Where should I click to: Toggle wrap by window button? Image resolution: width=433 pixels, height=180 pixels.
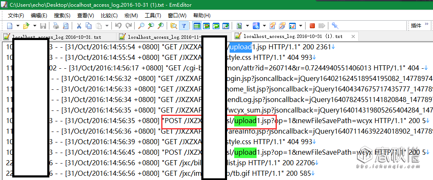coord(216,26)
